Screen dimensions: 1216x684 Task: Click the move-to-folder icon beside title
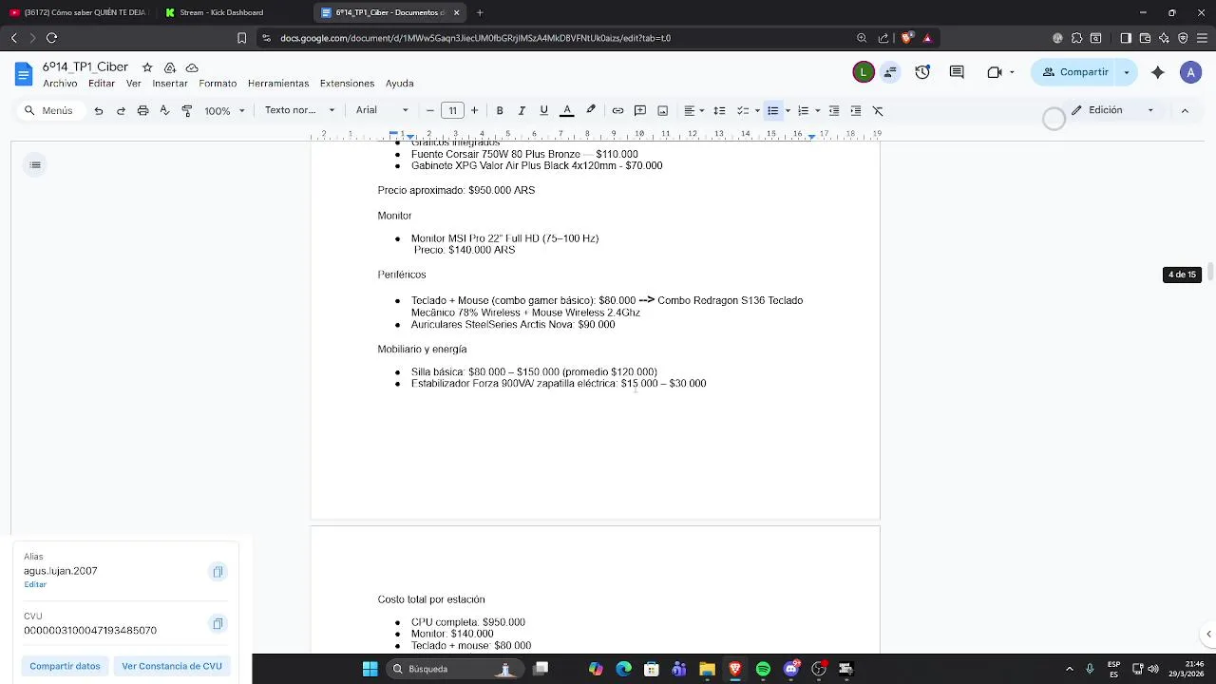point(170,67)
